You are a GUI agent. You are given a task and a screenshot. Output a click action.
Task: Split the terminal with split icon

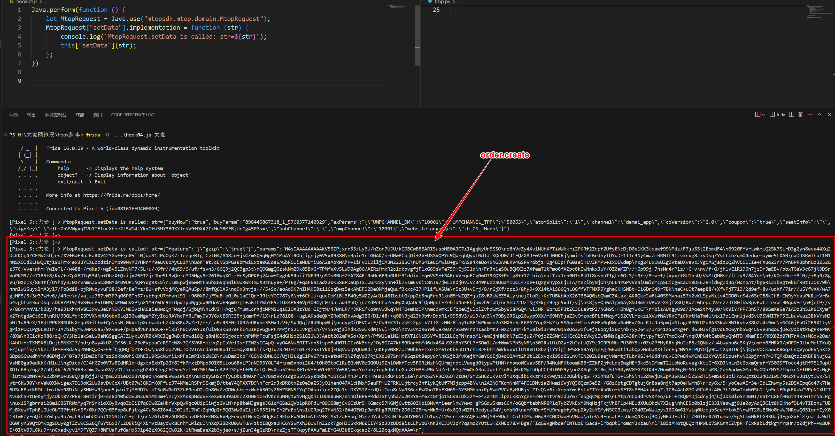click(792, 115)
